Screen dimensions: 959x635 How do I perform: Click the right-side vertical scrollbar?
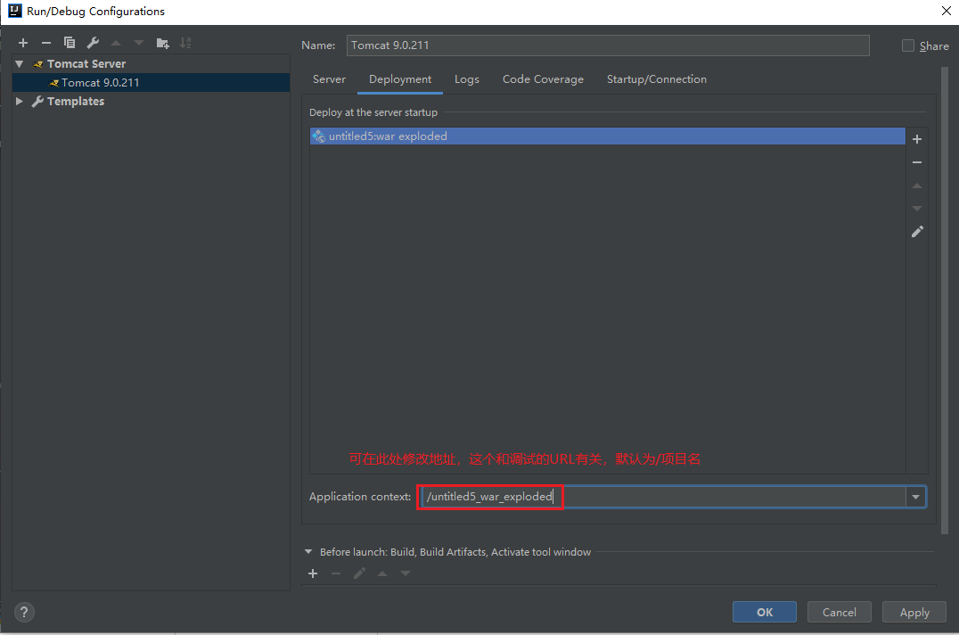click(x=945, y=300)
